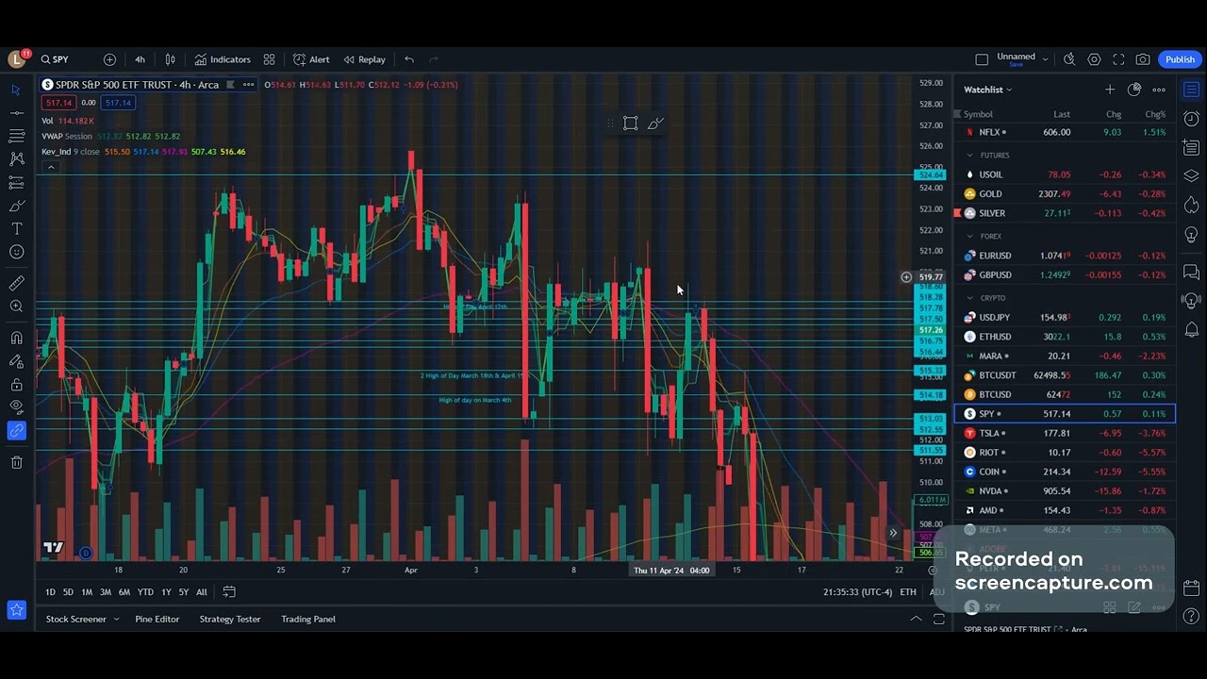Select the GOLD row in watchlist
1207x679 pixels.
tap(1066, 194)
